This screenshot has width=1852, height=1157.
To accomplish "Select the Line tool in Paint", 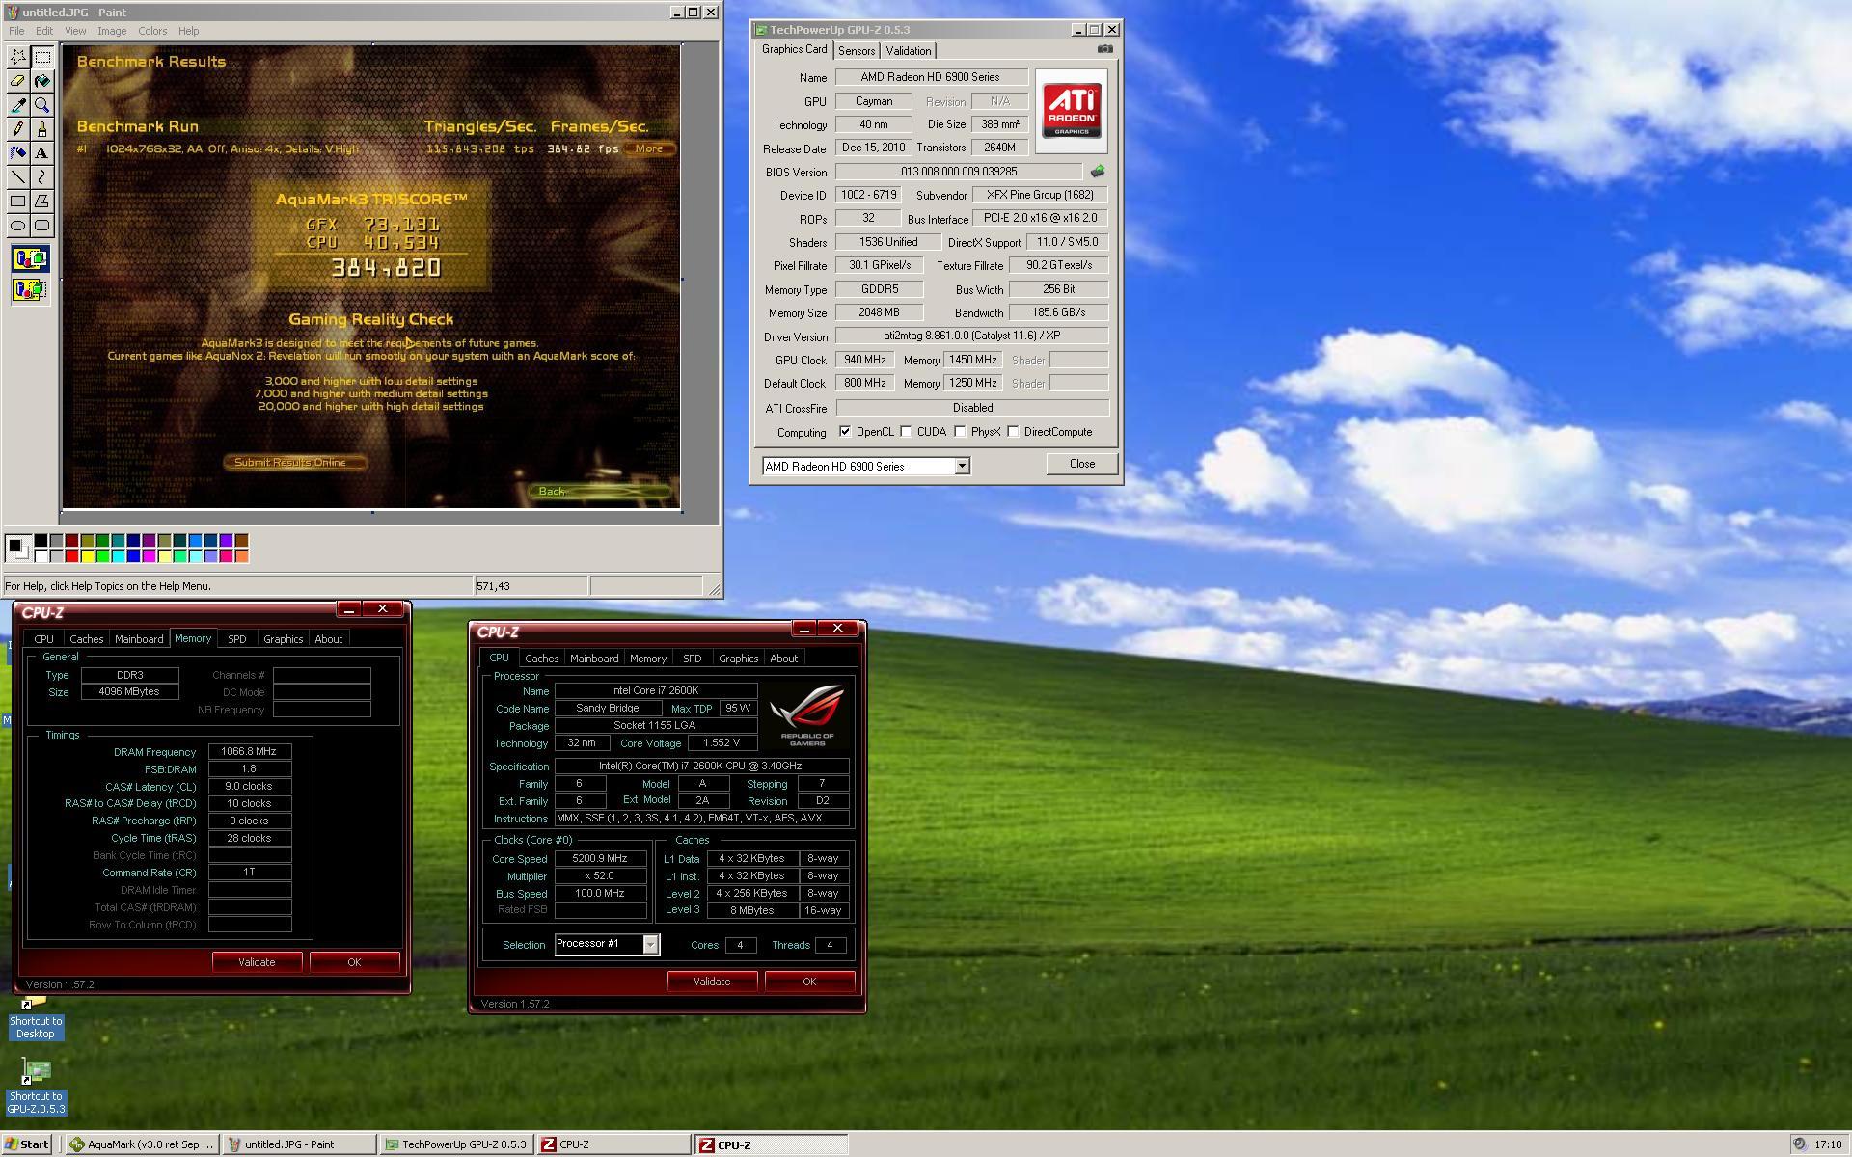I will coord(18,177).
